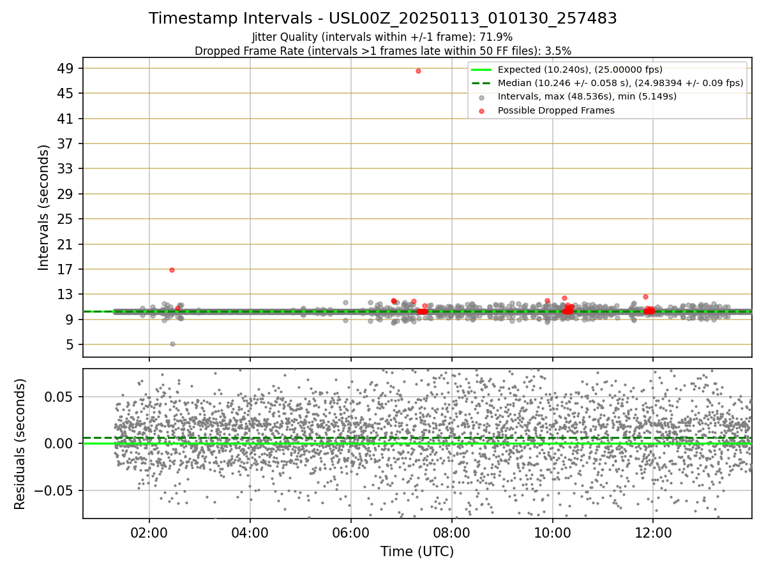Click the "12:00" time tick label
This screenshot has width=766, height=574.
653,533
